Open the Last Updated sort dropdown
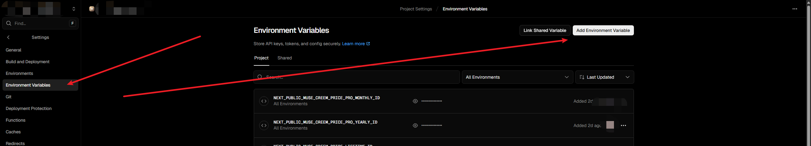Viewport: 811px width, 146px height. pyautogui.click(x=604, y=77)
